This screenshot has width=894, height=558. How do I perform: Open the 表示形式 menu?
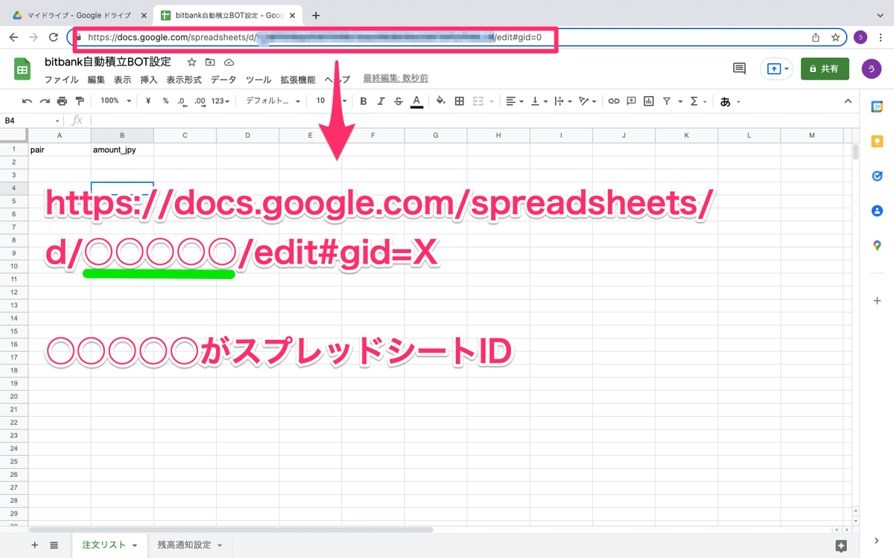click(184, 80)
